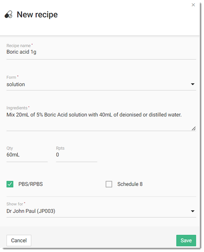
Task: Click the pill icon beside New recipe
Action: (8, 15)
